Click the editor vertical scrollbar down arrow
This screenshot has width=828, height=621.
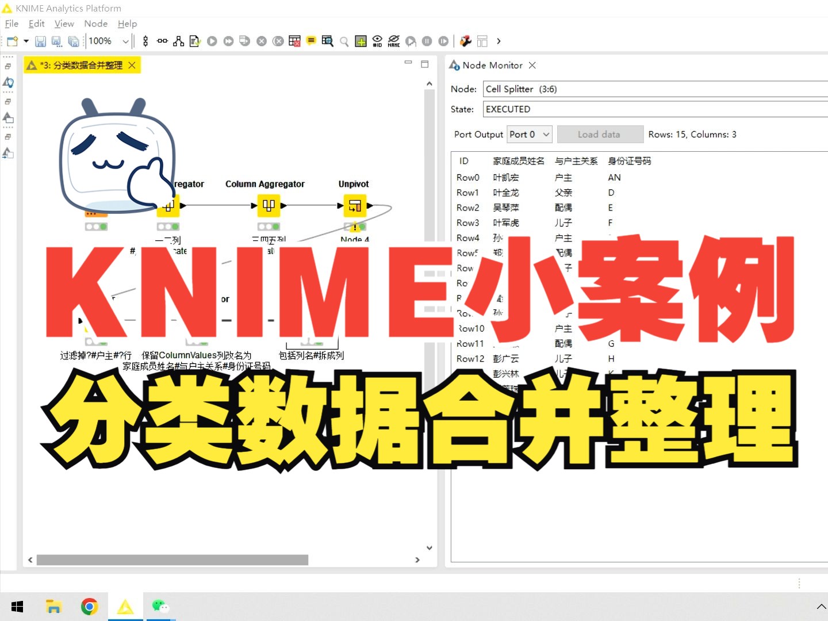(x=429, y=548)
